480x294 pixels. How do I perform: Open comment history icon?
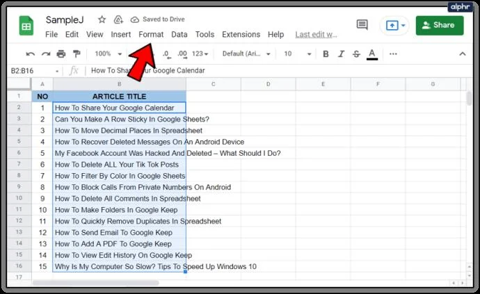(362, 25)
